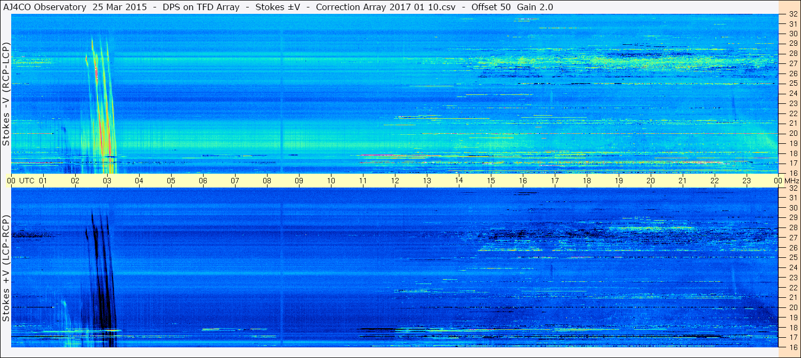The height and width of the screenshot is (358, 801).
Task: Pick 17 MHz tick on lower panel scale
Action: coord(793,337)
